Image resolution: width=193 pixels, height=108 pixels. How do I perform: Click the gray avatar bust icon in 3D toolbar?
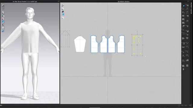click(x=3, y=28)
